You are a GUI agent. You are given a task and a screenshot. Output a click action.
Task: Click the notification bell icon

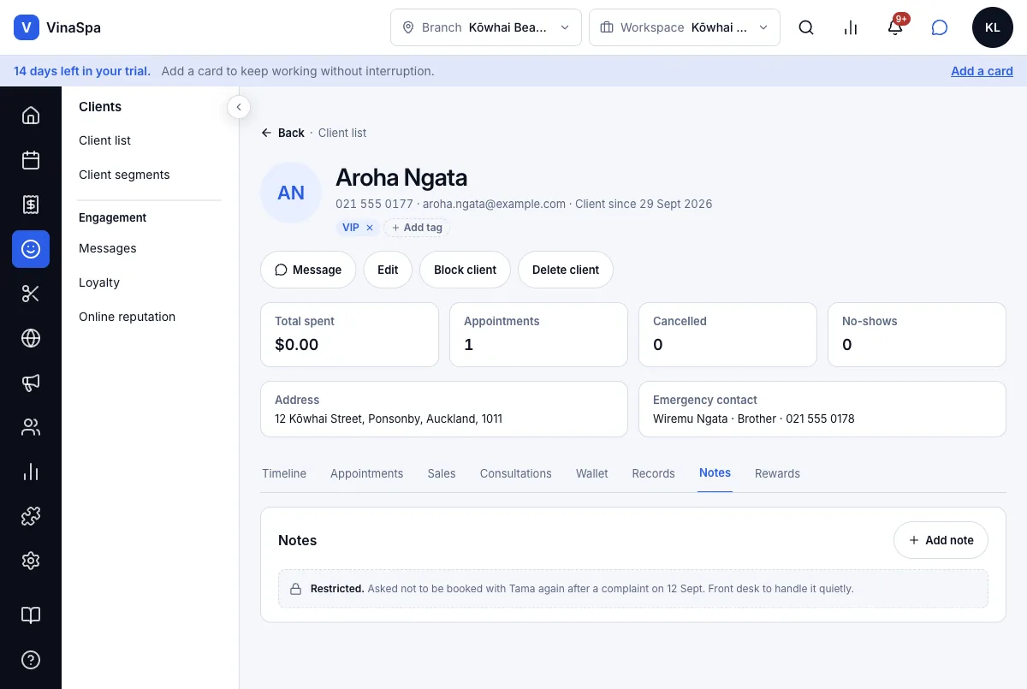click(895, 27)
